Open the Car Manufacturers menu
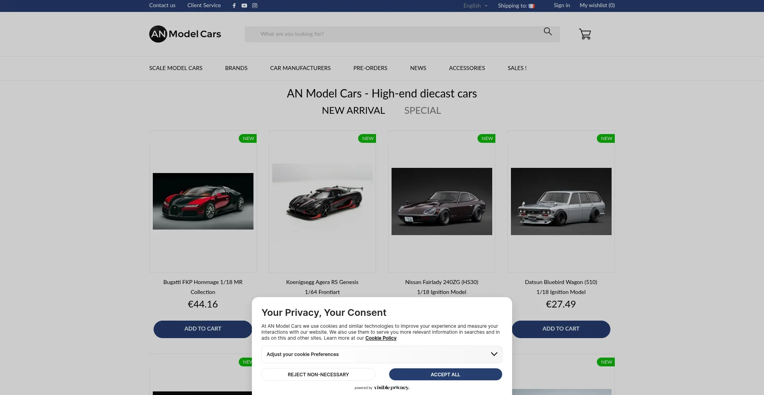 click(300, 68)
